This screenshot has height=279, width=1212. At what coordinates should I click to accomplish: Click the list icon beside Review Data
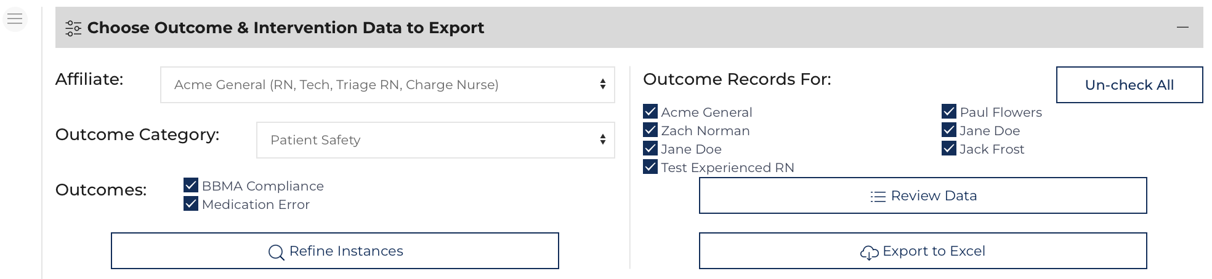coord(878,197)
